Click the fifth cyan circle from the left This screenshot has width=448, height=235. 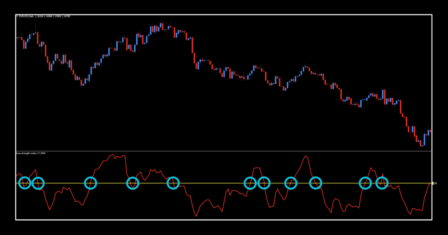[173, 183]
